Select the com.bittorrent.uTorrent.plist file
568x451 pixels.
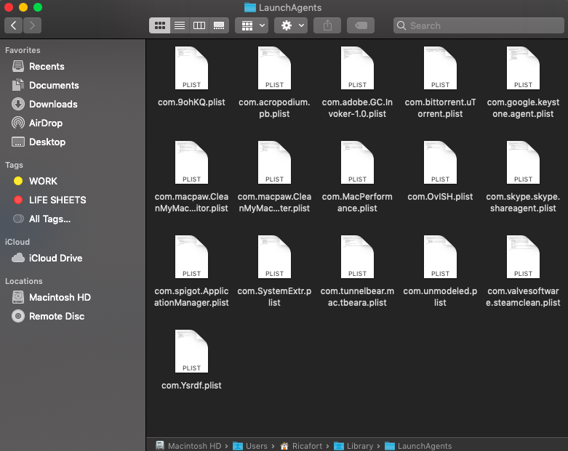pos(440,68)
